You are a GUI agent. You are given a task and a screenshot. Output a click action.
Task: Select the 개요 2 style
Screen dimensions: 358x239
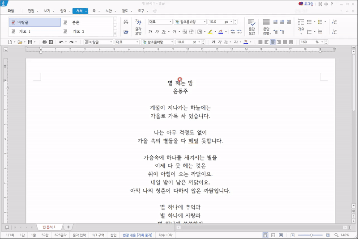pyautogui.click(x=87, y=31)
